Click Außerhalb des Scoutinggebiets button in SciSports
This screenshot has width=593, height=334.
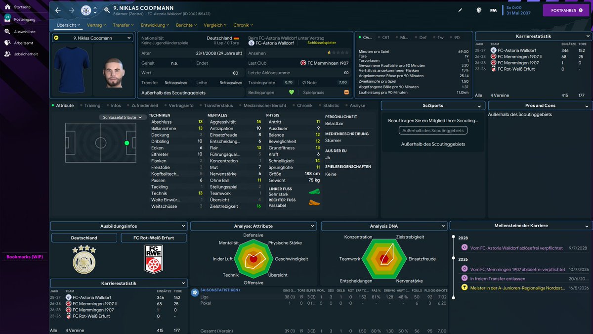click(433, 131)
